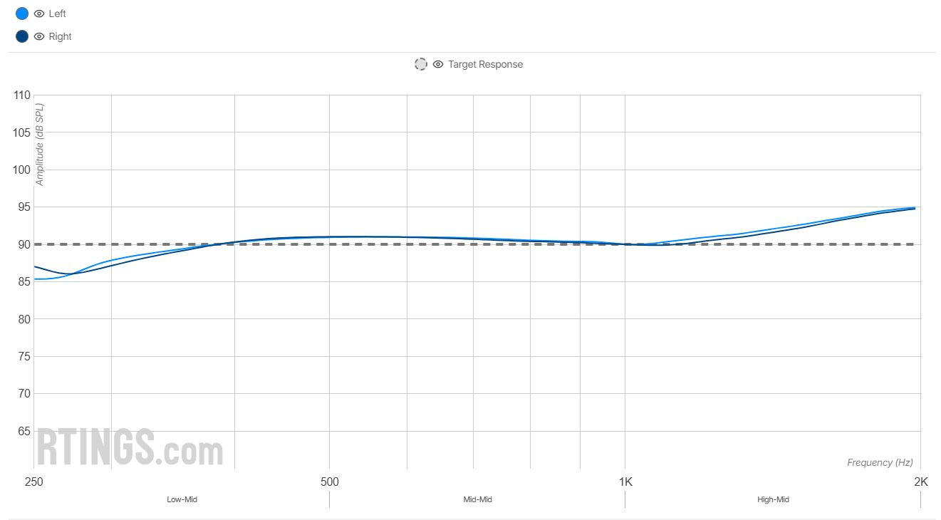The image size is (941, 520).
Task: Click the Left legend label
Action: pyautogui.click(x=57, y=14)
